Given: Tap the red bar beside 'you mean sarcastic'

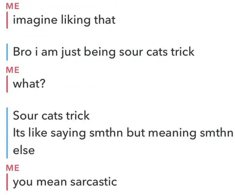Looking at the screenshot, I should click(x=7, y=182).
